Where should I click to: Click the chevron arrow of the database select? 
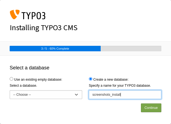76,95
